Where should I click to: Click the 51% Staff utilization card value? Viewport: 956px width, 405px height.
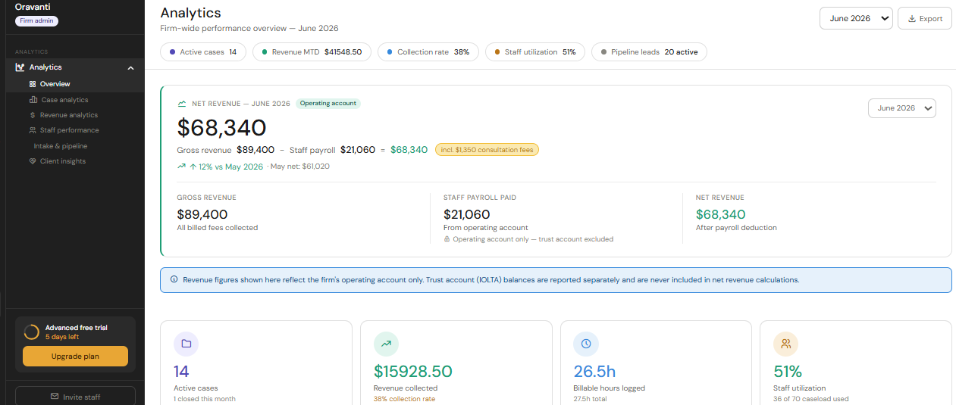[x=788, y=372]
